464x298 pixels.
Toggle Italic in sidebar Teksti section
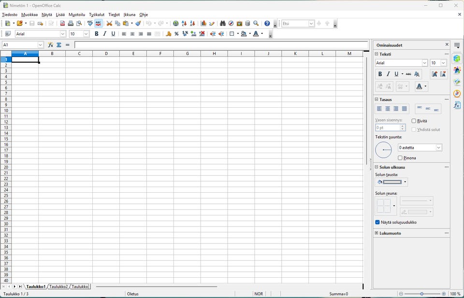coord(388,74)
